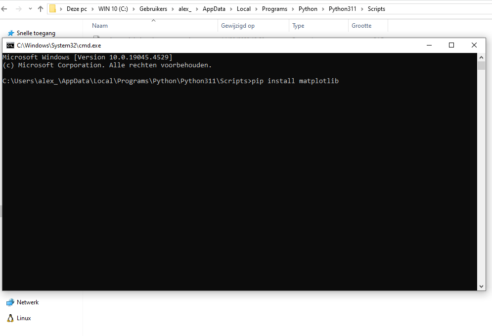Image resolution: width=492 pixels, height=336 pixels.
Task: Select 'Python311' breadcrumb
Action: pyautogui.click(x=342, y=9)
